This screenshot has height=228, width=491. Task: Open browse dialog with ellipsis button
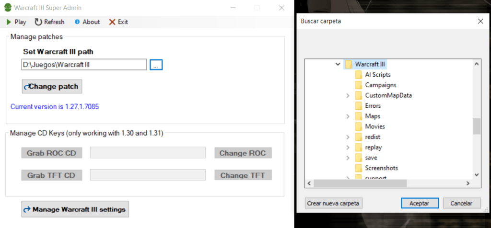[x=156, y=65]
